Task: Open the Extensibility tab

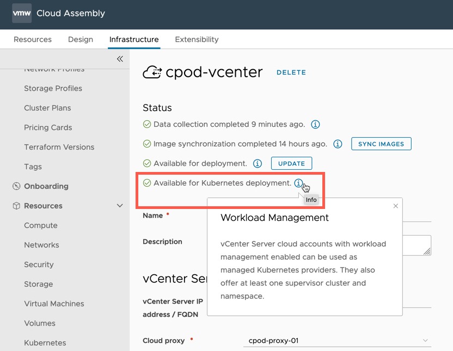Action: [197, 39]
